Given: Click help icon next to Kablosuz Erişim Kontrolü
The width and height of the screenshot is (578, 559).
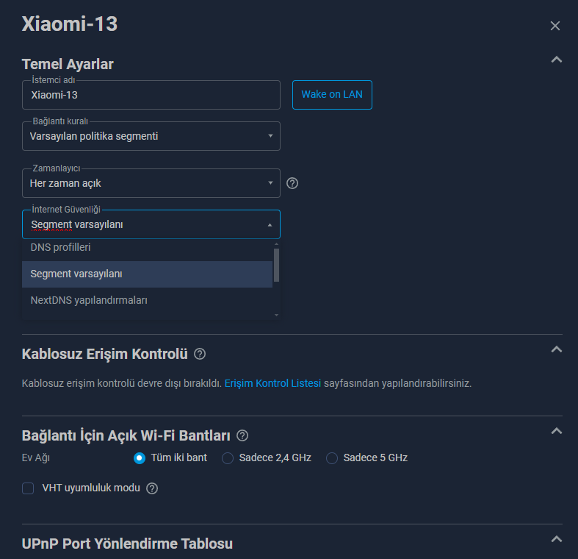Looking at the screenshot, I should (200, 354).
